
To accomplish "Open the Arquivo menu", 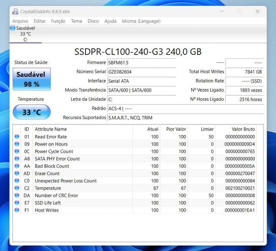I will pyautogui.click(x=20, y=21).
